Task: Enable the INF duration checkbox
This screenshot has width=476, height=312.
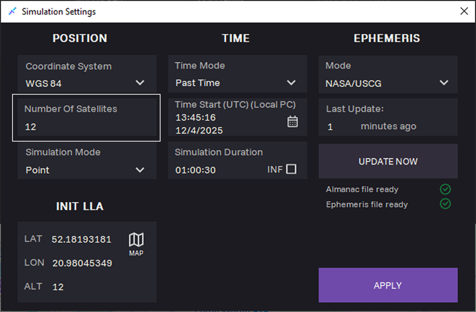Action: click(x=291, y=169)
